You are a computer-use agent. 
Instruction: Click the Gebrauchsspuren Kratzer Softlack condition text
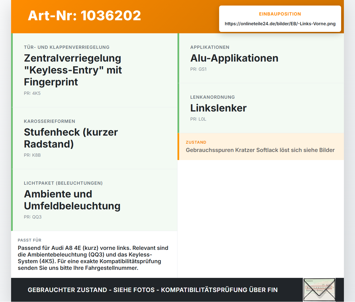260,150
